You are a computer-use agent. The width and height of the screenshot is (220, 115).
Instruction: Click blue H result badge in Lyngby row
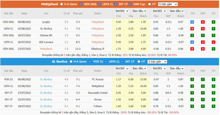(x=192, y=22)
